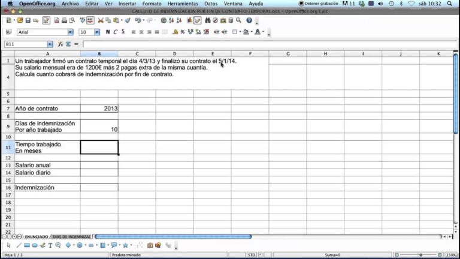Open the font size dropdown

[x=98, y=32]
